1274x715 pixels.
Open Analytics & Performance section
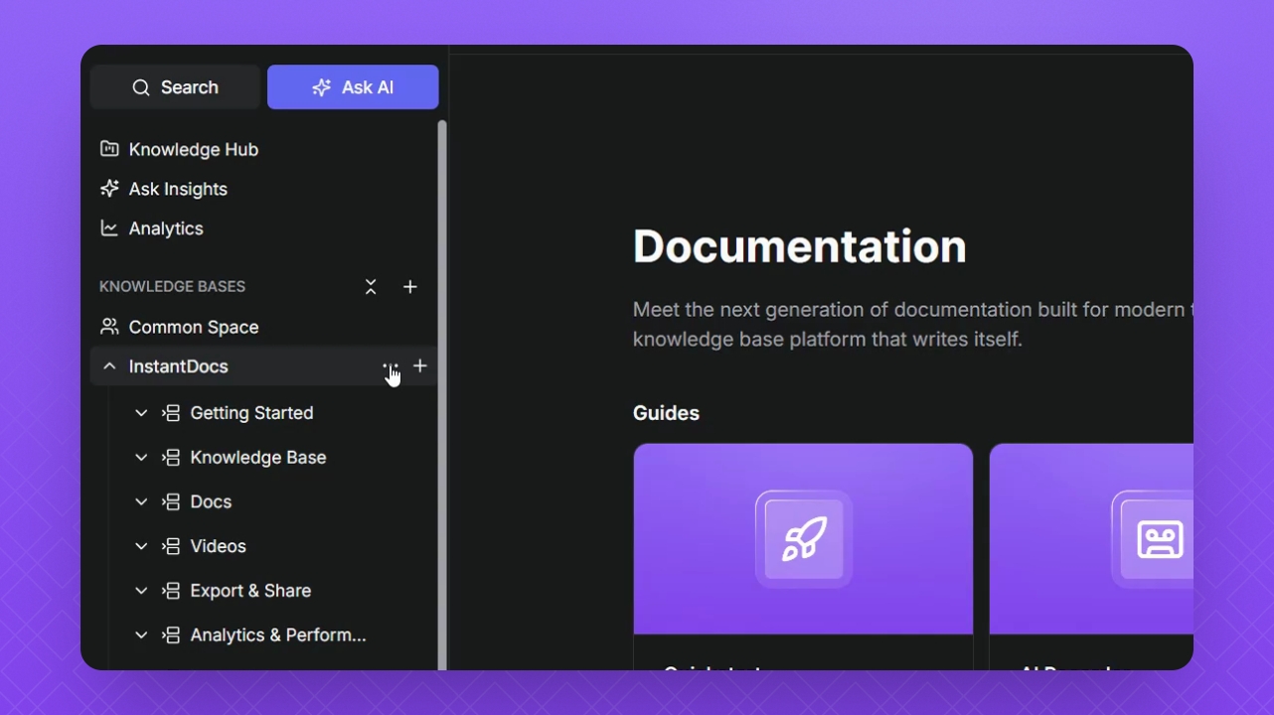(278, 636)
